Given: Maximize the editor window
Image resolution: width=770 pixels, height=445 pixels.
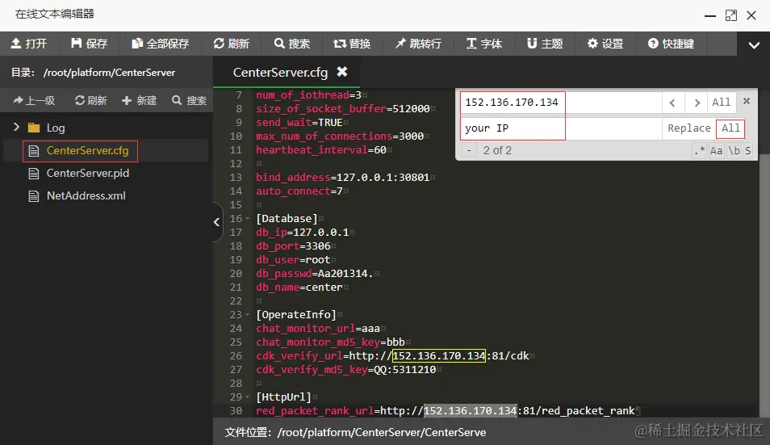Looking at the screenshot, I should (730, 15).
